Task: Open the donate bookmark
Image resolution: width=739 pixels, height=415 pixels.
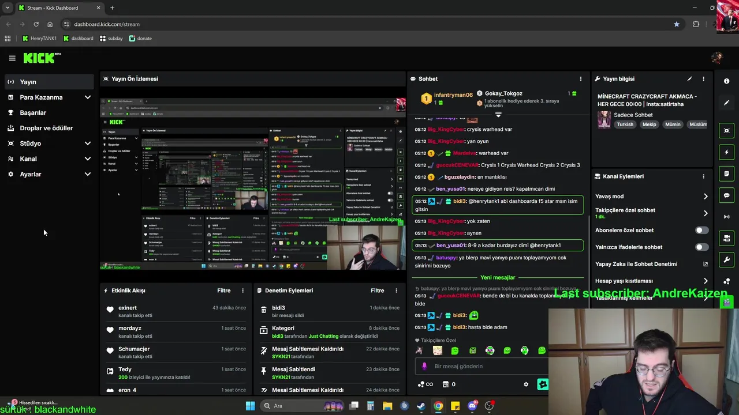Action: click(140, 38)
